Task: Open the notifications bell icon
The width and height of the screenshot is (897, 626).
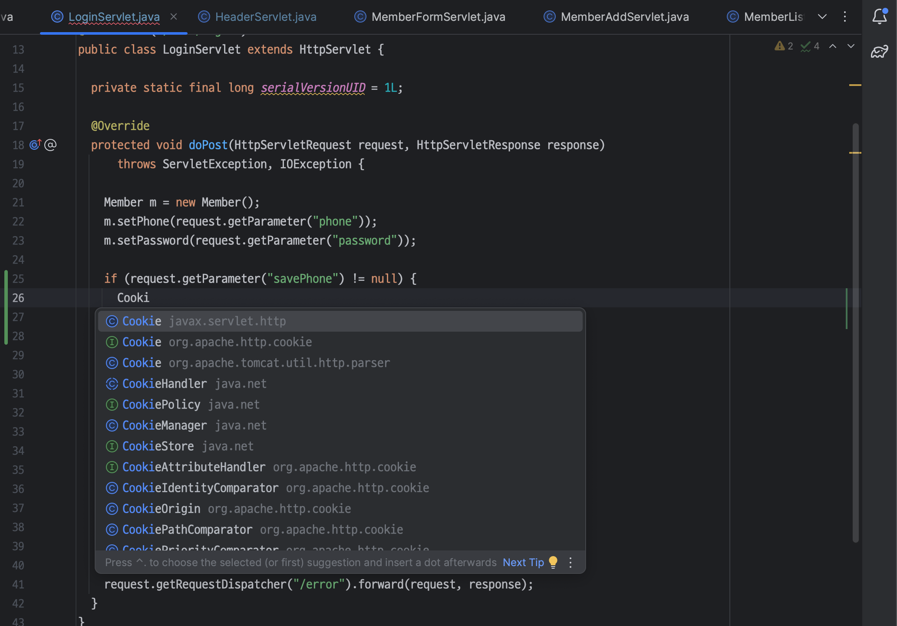Action: (879, 16)
